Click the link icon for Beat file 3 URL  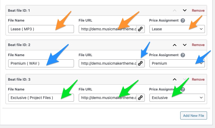click(x=141, y=98)
